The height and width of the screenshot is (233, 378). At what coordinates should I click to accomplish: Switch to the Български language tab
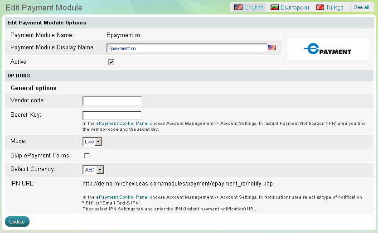click(x=295, y=7)
